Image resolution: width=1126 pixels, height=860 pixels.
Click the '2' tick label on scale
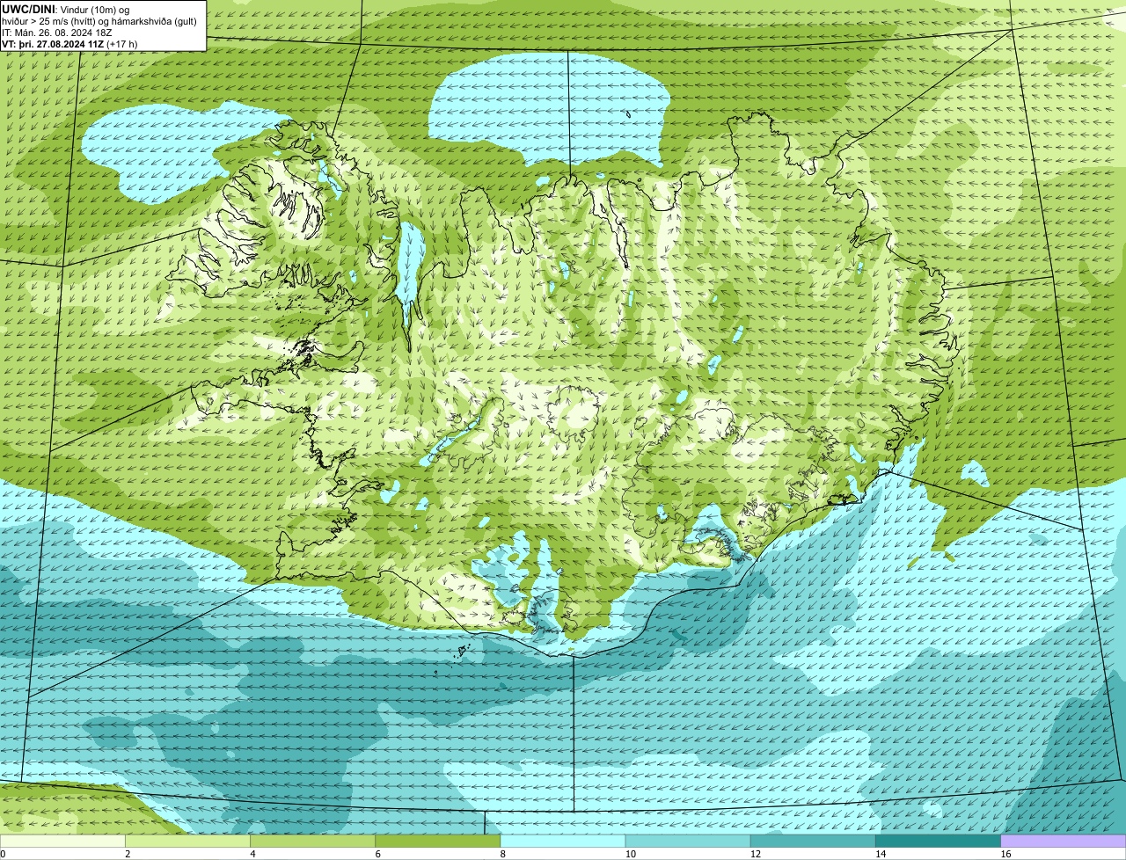128,854
